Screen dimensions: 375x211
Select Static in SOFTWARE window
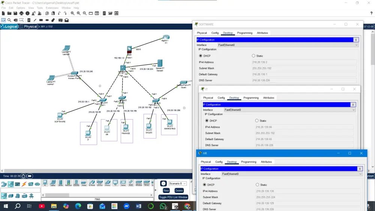coord(253,56)
